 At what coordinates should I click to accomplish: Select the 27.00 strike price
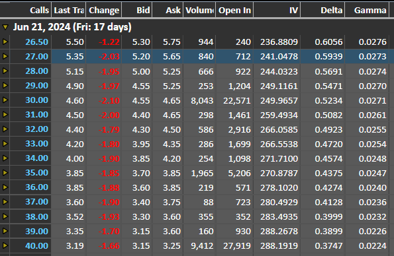point(36,56)
